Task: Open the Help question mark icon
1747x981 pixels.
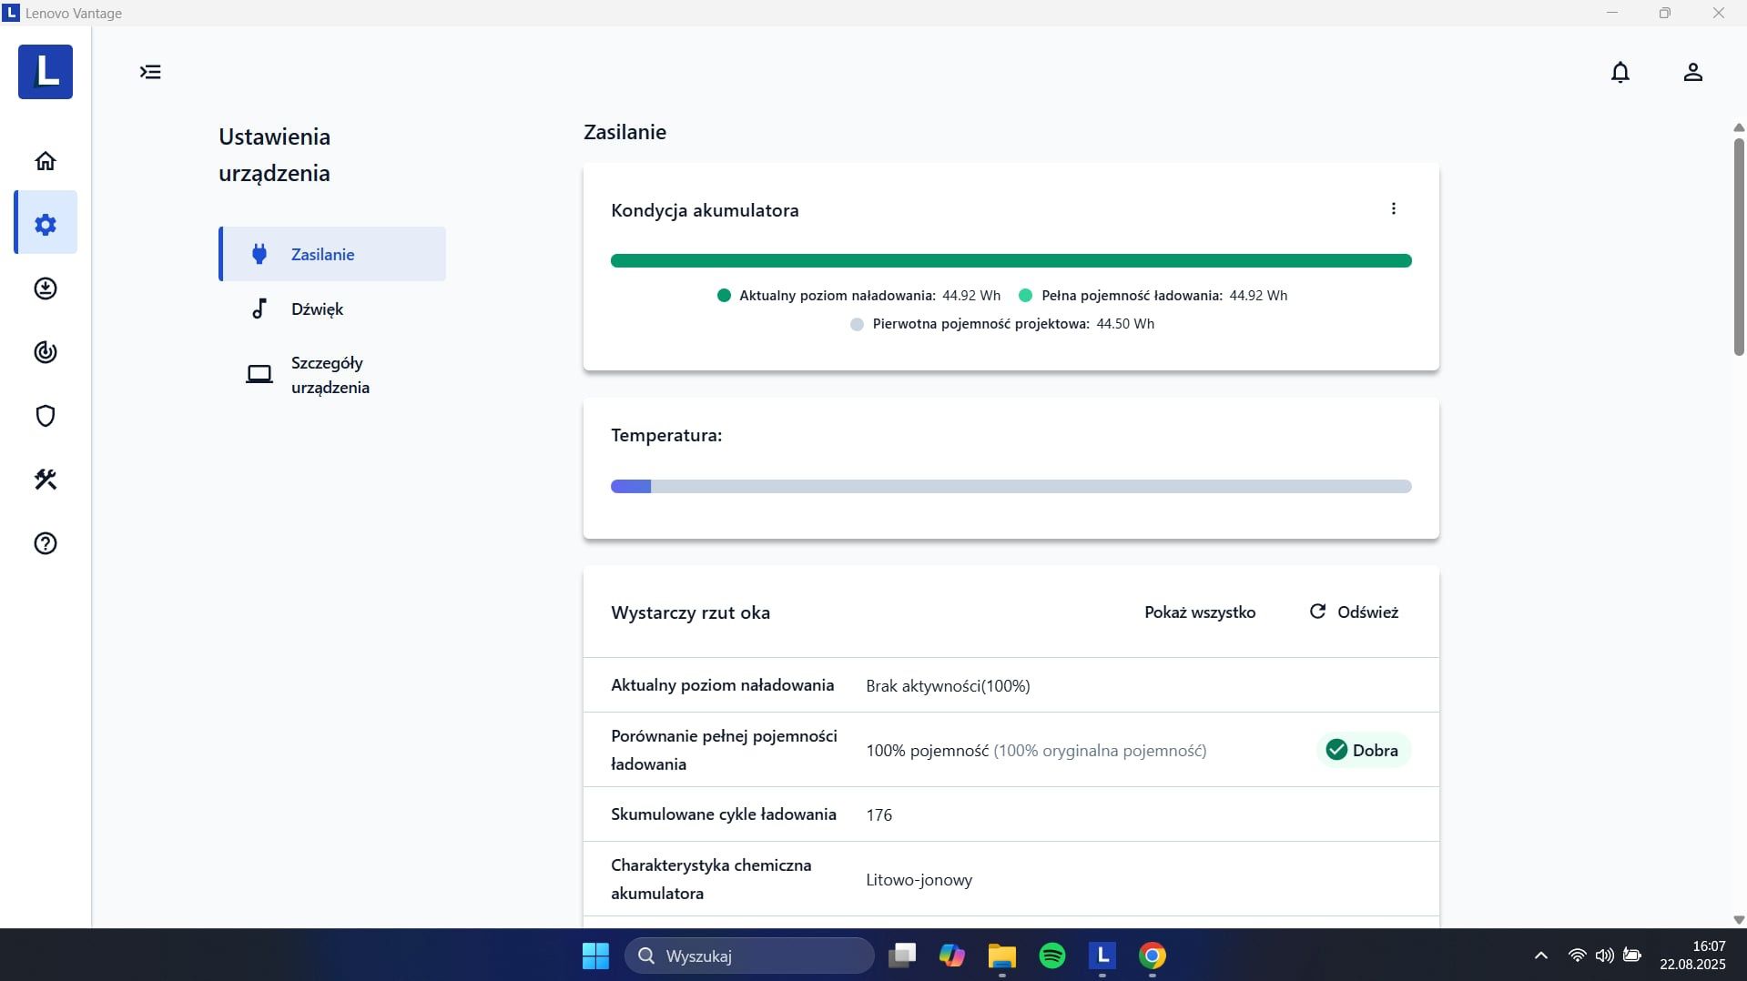Action: click(x=46, y=543)
